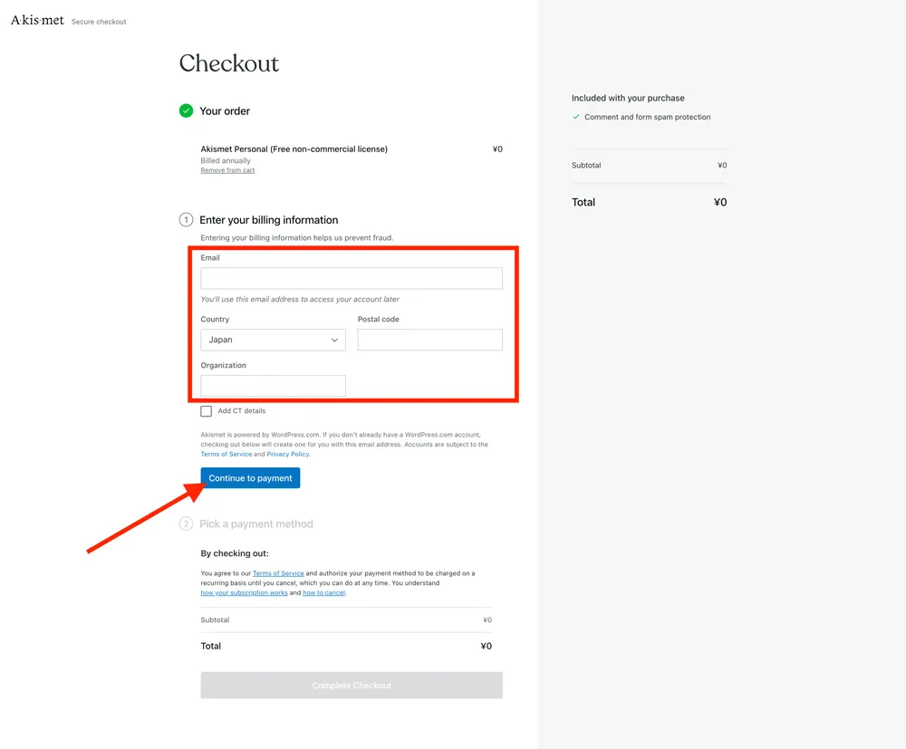Click the green checkmark beside Your order
The width and height of the screenshot is (906, 749).
186,110
